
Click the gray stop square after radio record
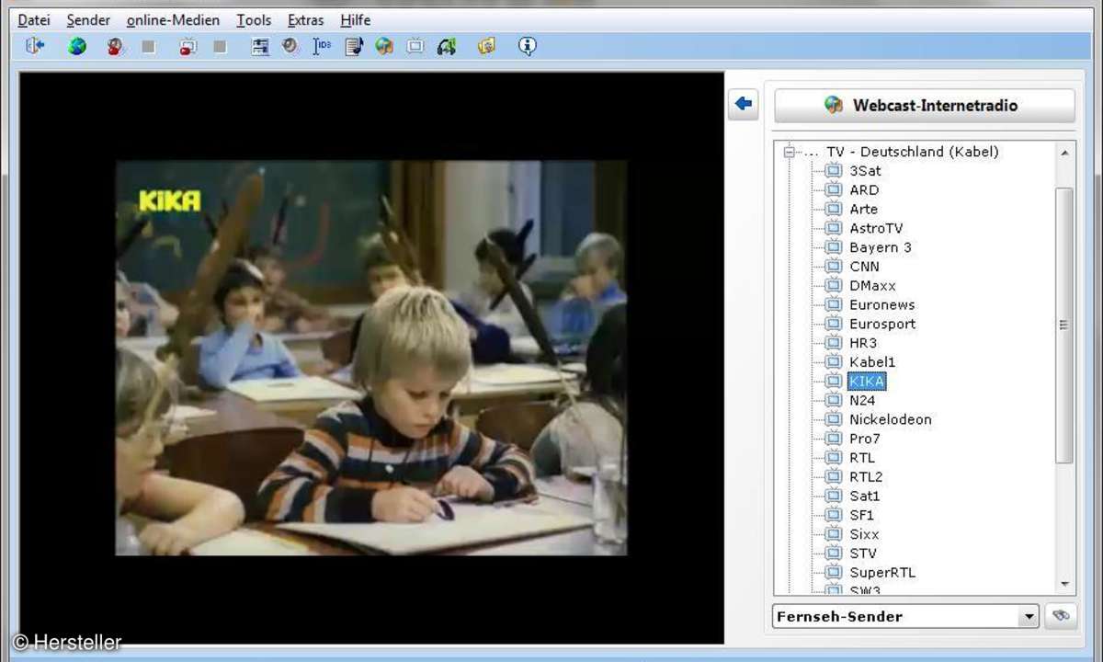click(x=149, y=46)
